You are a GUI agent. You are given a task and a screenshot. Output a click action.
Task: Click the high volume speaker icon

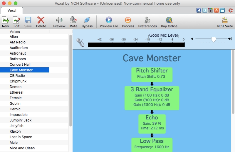coord(230,39)
